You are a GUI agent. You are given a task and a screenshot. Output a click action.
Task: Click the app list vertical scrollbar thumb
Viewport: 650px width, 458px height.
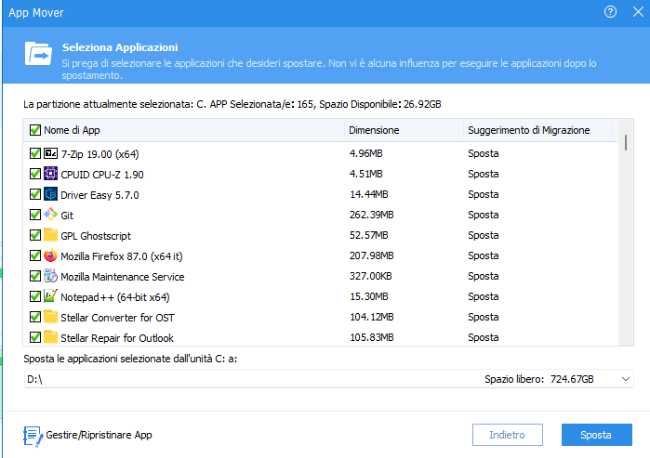tap(625, 143)
